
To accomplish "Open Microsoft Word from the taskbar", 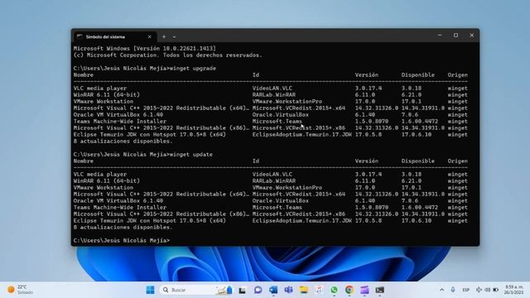I will coord(273,290).
